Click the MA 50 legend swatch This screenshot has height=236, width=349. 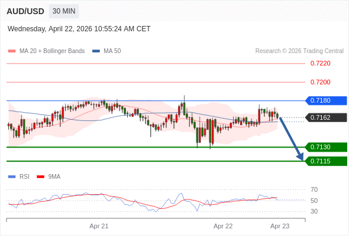[x=96, y=51]
